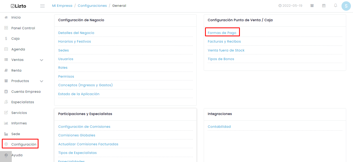Click the hamburger menu icon
The width and height of the screenshot is (353, 162).
(42, 6)
